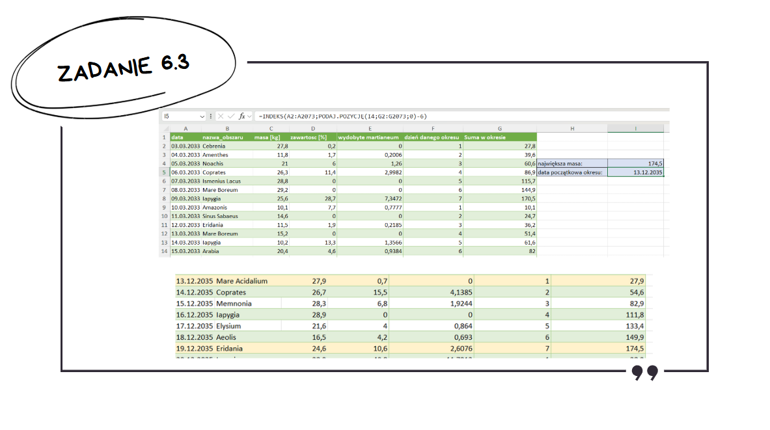
Task: Select column G header
Action: 499,129
